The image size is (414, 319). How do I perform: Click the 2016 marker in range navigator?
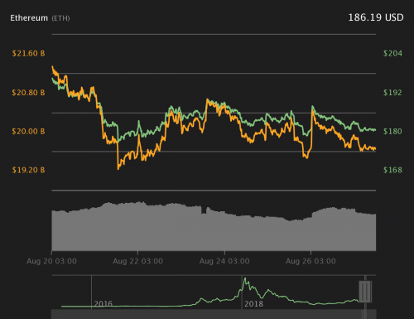103,304
